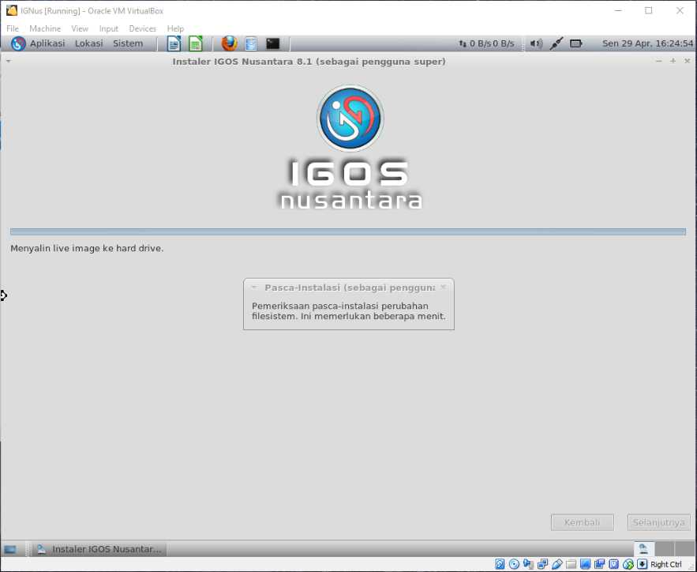The height and width of the screenshot is (572, 697).
Task: Click the installation progress bar
Action: [x=347, y=231]
